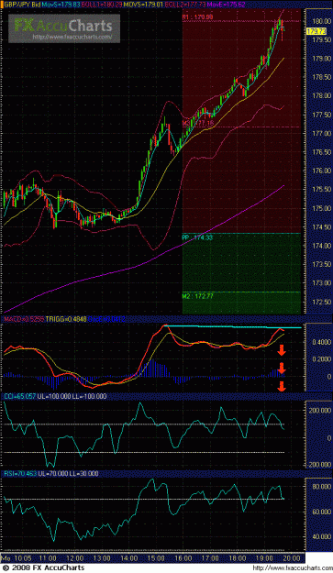Click the 11:00 time axis label

tap(48, 558)
